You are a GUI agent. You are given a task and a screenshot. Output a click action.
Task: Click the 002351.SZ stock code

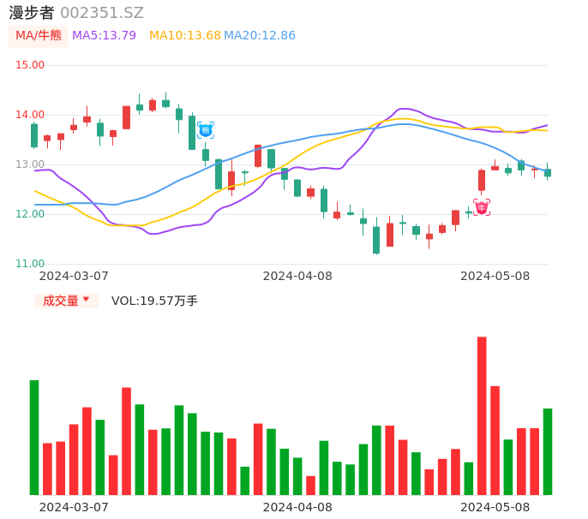(x=102, y=13)
